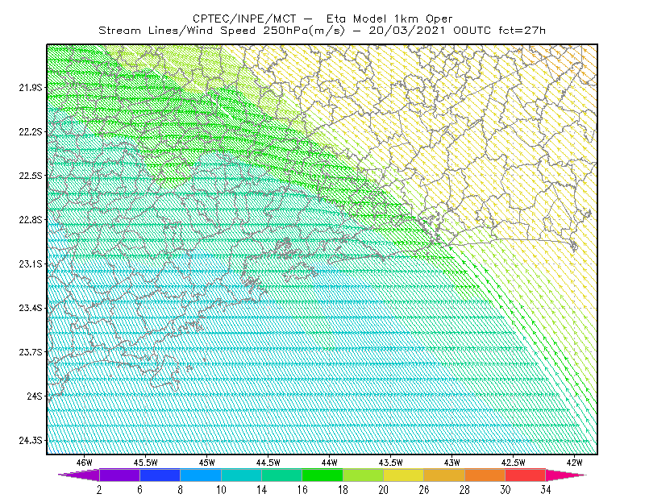Click the purple 2-6 legend swatch
Viewport: 645px width, 498px height.
pos(119,475)
